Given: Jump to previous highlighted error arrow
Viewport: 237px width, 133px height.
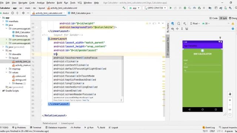Looking at the screenshot, I should coord(159,23).
